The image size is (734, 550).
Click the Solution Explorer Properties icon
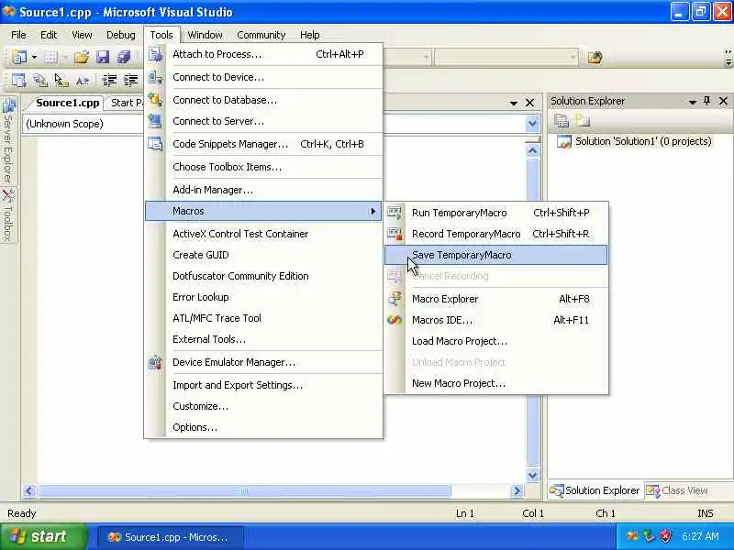(x=562, y=121)
